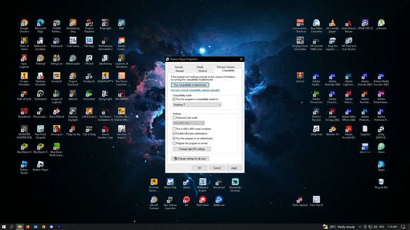Image resolution: width=410 pixels, height=230 pixels.
Task: Enable the Reduced color mode checkbox
Action: tap(174, 118)
